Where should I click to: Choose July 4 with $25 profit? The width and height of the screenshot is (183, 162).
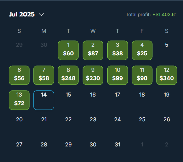click(x=142, y=50)
